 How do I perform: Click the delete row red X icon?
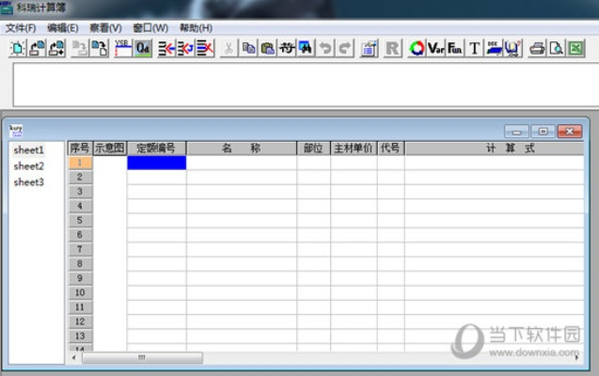[204, 48]
